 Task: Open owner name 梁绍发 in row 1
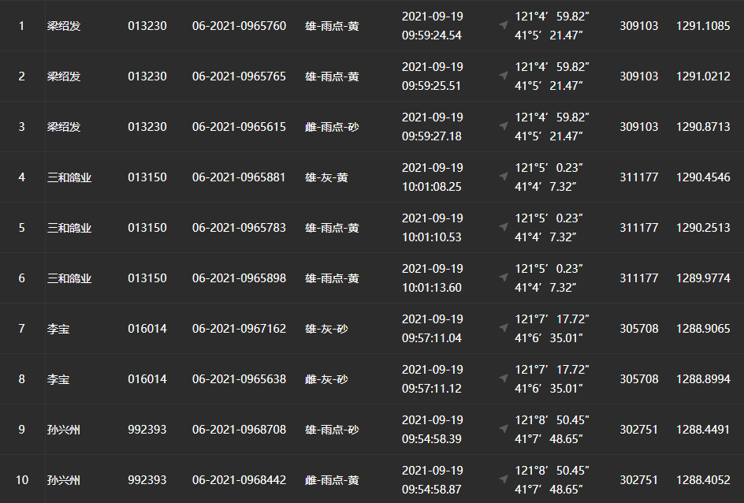point(64,26)
